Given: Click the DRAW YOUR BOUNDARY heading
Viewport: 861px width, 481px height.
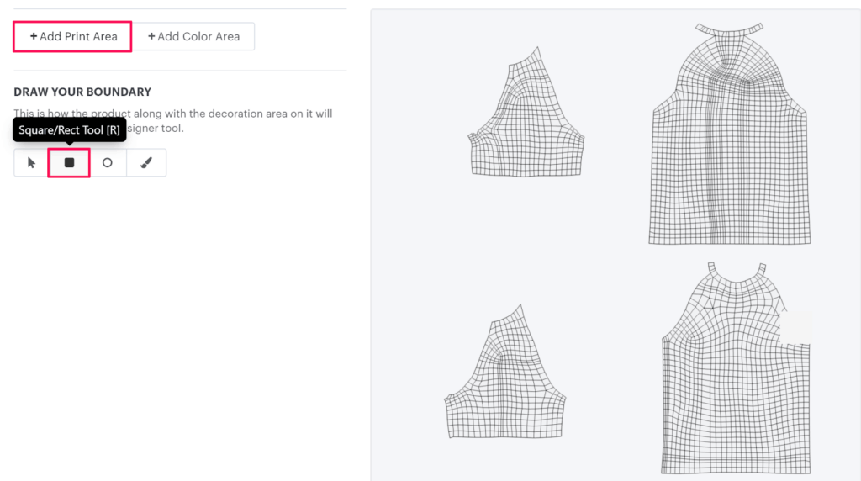Looking at the screenshot, I should click(x=82, y=92).
